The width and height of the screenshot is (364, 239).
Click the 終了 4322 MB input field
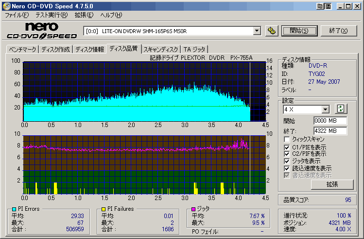tap(330, 131)
